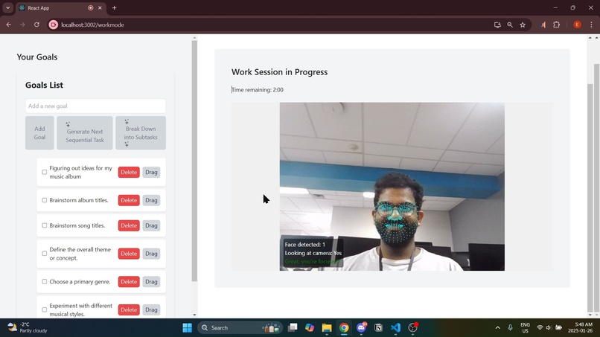
Task: Click Generate Next Sequential Task
Action: (x=85, y=132)
